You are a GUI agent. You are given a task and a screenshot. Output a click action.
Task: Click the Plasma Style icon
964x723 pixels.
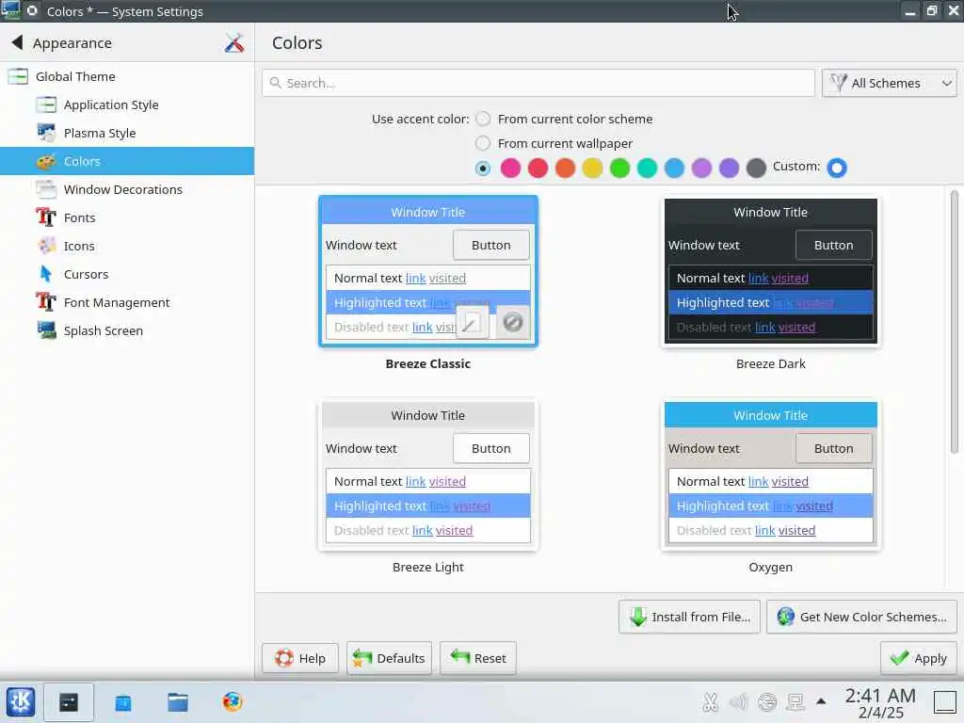point(46,133)
